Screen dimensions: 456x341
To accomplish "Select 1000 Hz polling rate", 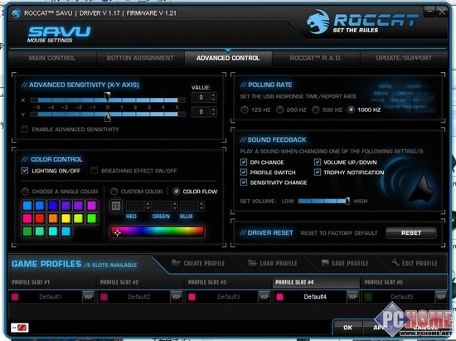I will (351, 110).
